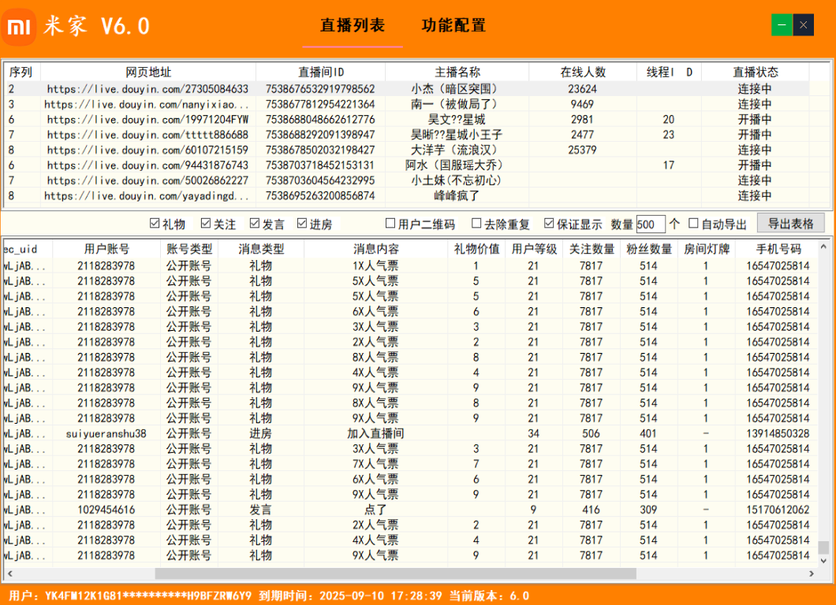The width and height of the screenshot is (836, 605).
Task: Switch to the 直播列表 tab
Action: point(353,25)
